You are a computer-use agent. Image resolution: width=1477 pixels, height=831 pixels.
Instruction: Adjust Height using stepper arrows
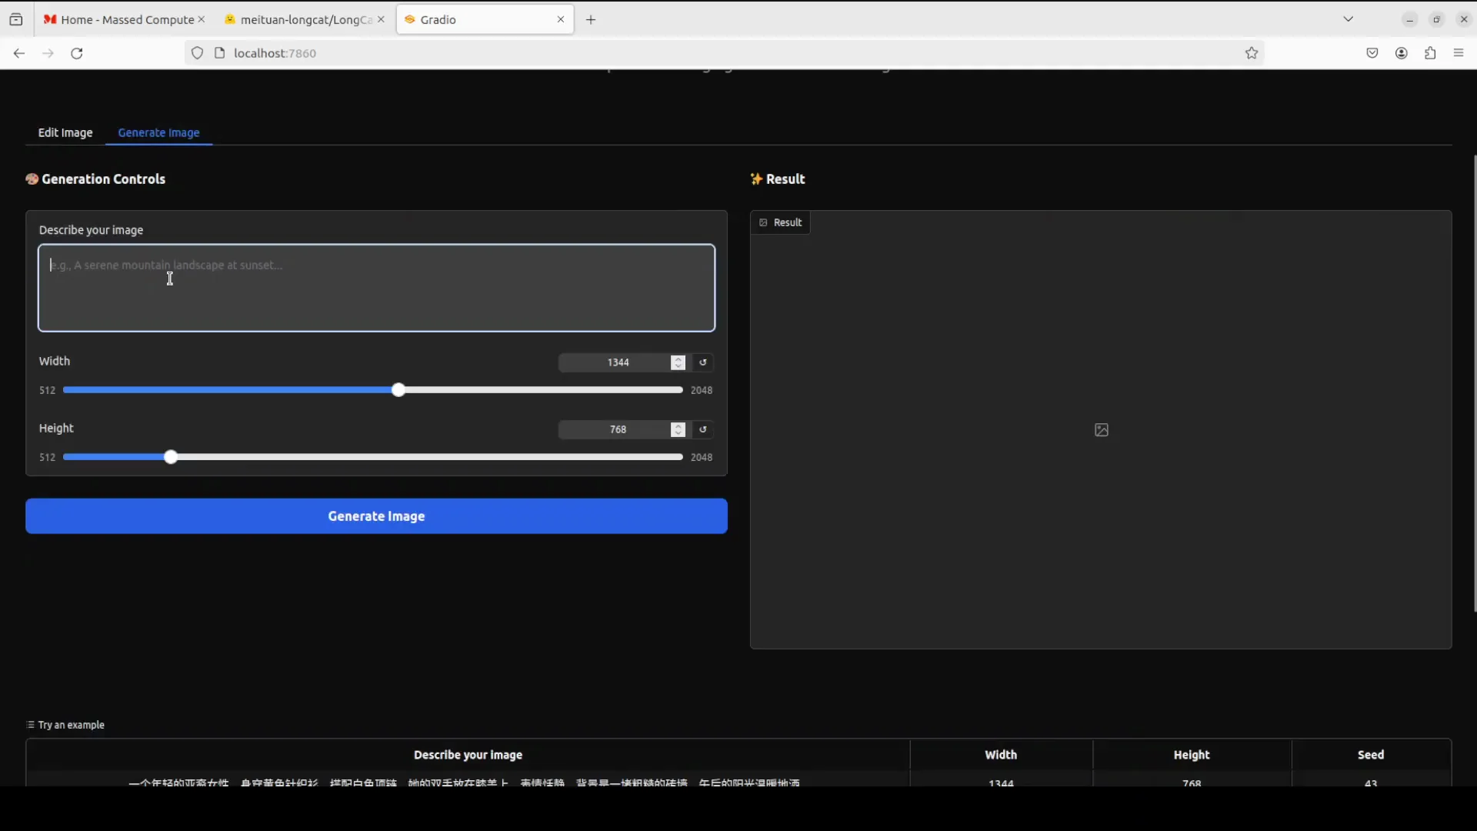pos(678,429)
